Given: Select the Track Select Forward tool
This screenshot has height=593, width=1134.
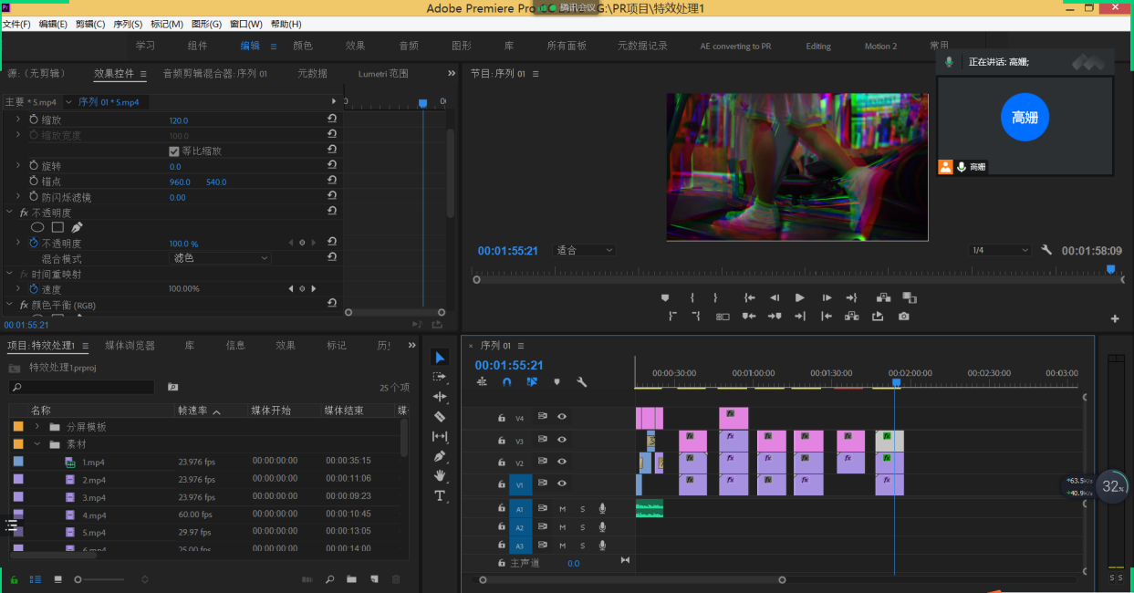Looking at the screenshot, I should [x=440, y=377].
